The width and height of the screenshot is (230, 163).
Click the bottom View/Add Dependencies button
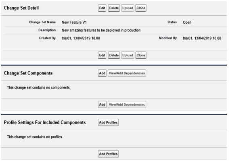tap(127, 105)
